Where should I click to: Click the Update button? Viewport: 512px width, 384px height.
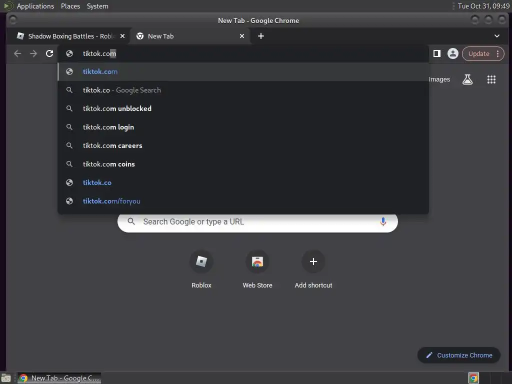(478, 53)
